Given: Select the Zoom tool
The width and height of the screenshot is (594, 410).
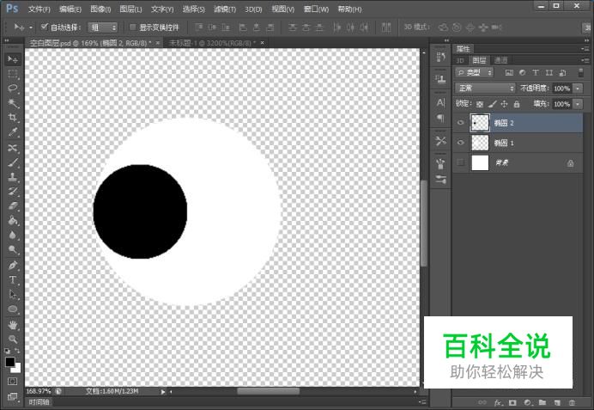Looking at the screenshot, I should click(13, 339).
